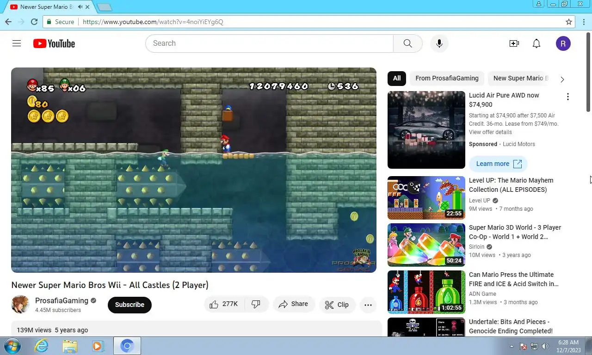Click the address bar URL
This screenshot has height=355, width=592.
tap(153, 22)
